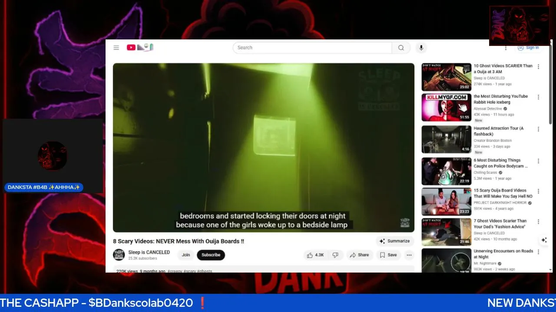Viewport: 556px width, 312px height.
Task: Open options for 7 Ghost Videos Scarier
Action: point(538,221)
